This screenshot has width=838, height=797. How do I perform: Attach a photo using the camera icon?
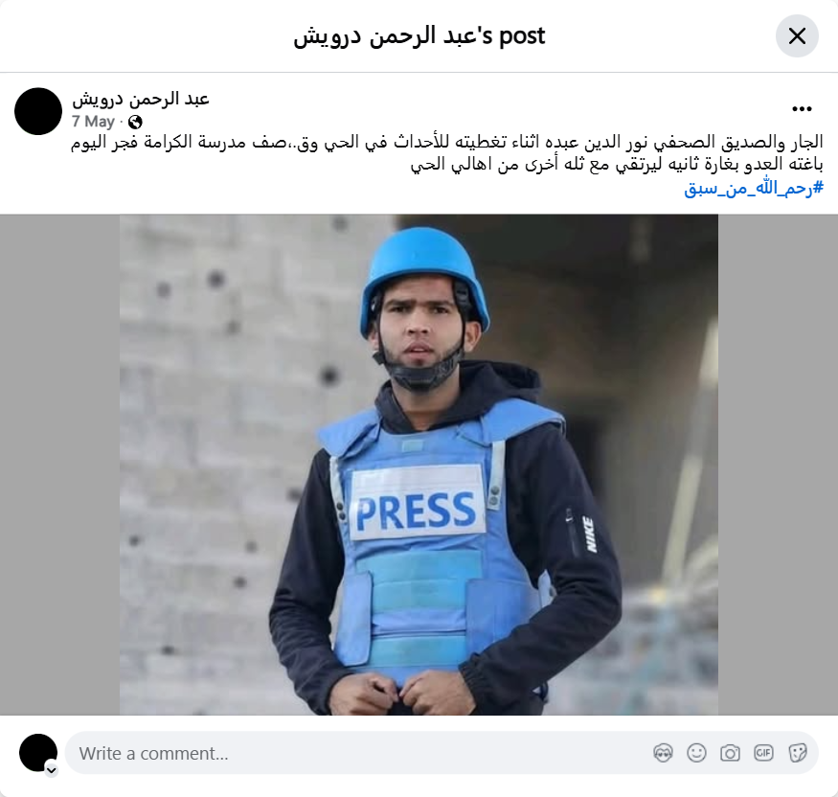pos(730,753)
